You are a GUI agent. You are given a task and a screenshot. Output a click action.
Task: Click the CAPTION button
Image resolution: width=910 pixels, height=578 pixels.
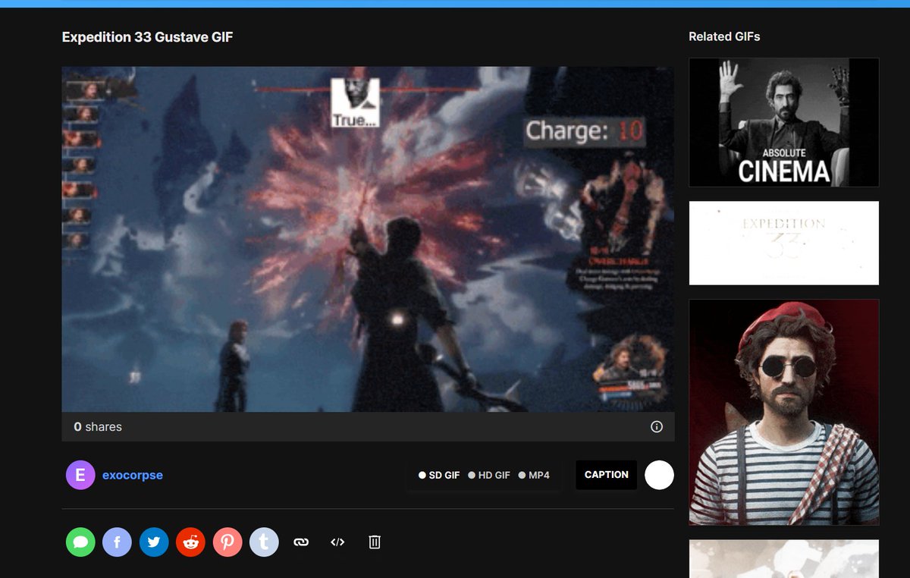click(x=607, y=475)
